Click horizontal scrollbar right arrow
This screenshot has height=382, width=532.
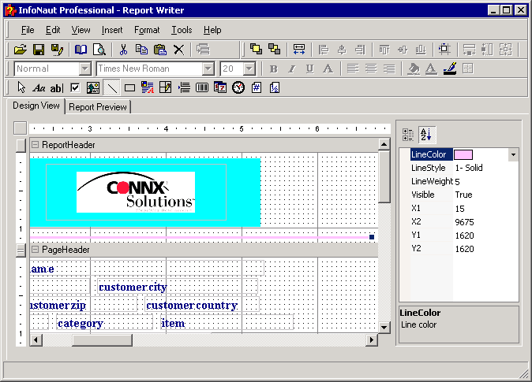(372, 339)
